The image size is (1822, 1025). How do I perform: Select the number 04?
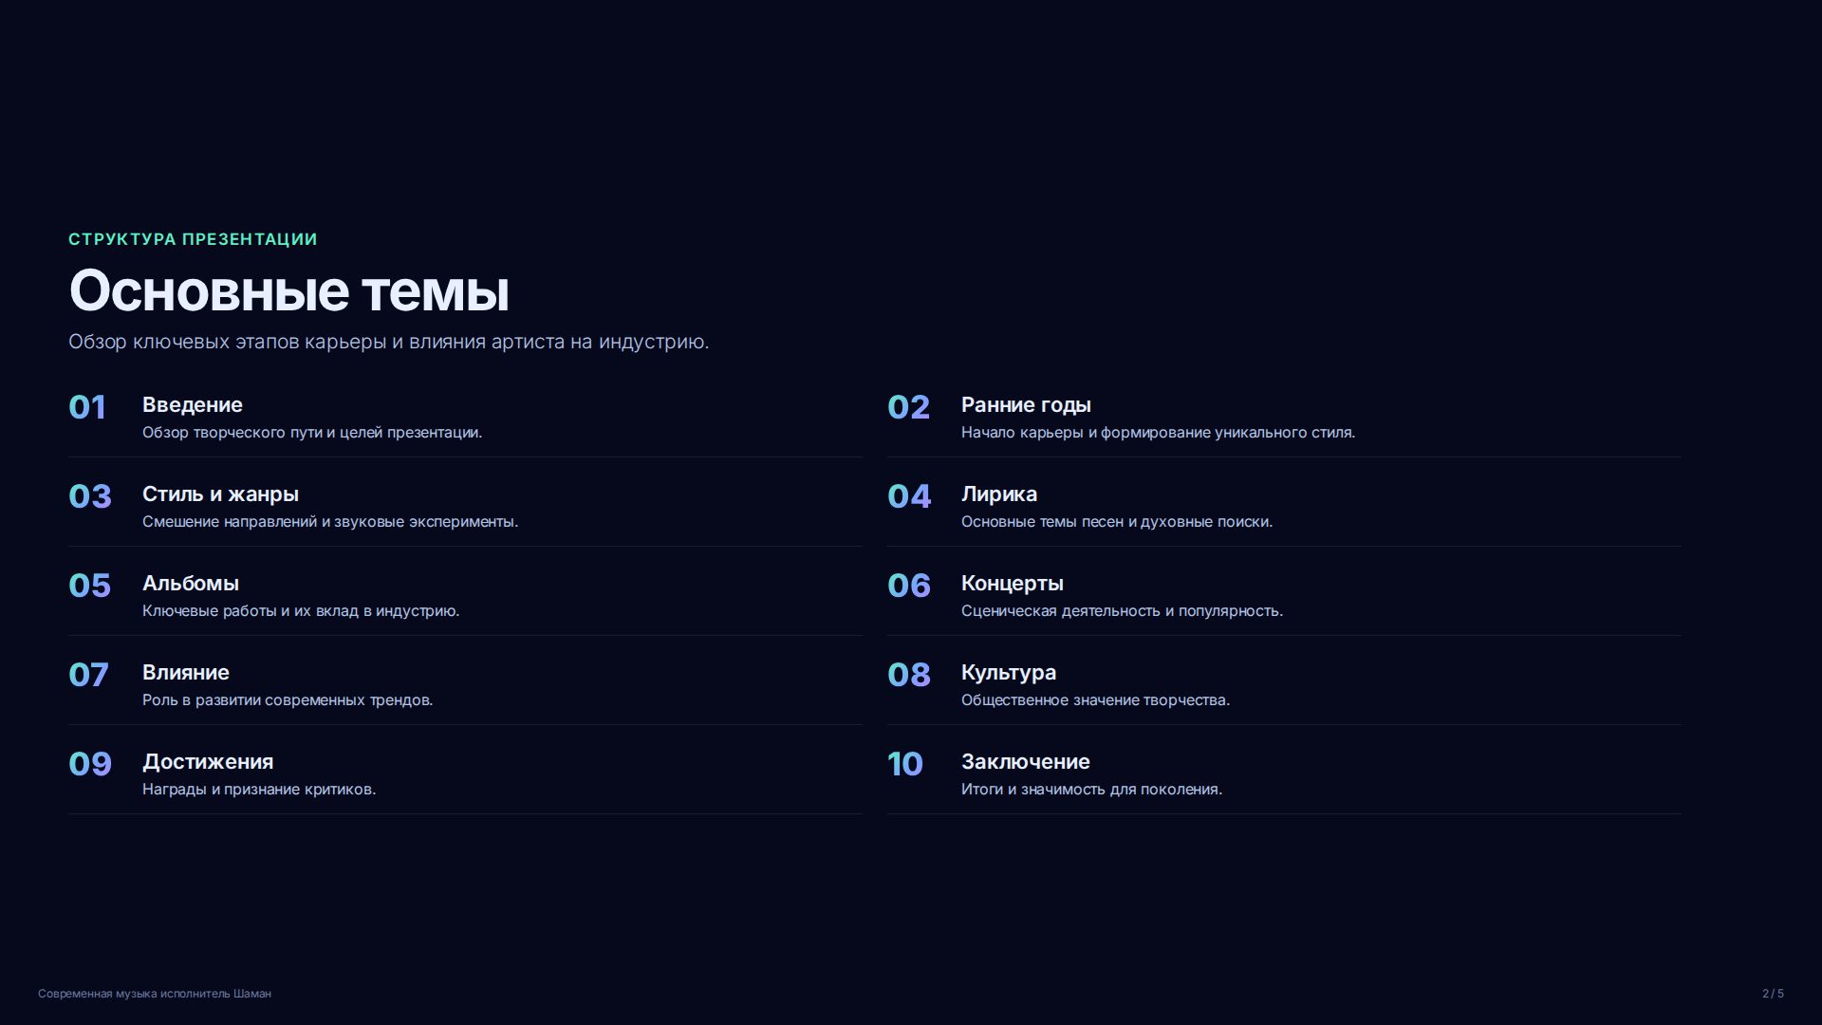tap(909, 496)
